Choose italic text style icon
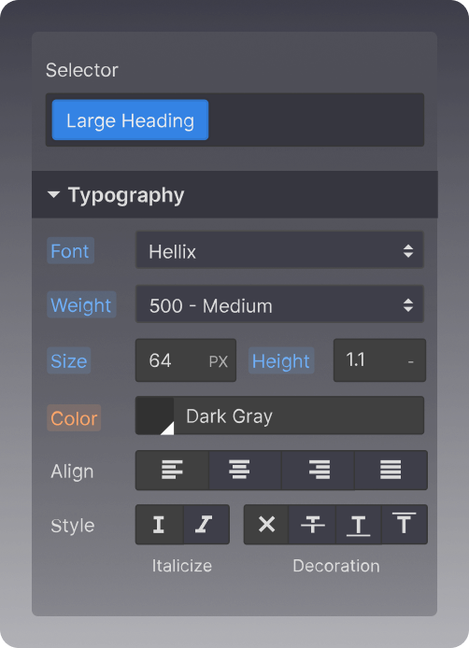The width and height of the screenshot is (469, 648). [x=206, y=525]
